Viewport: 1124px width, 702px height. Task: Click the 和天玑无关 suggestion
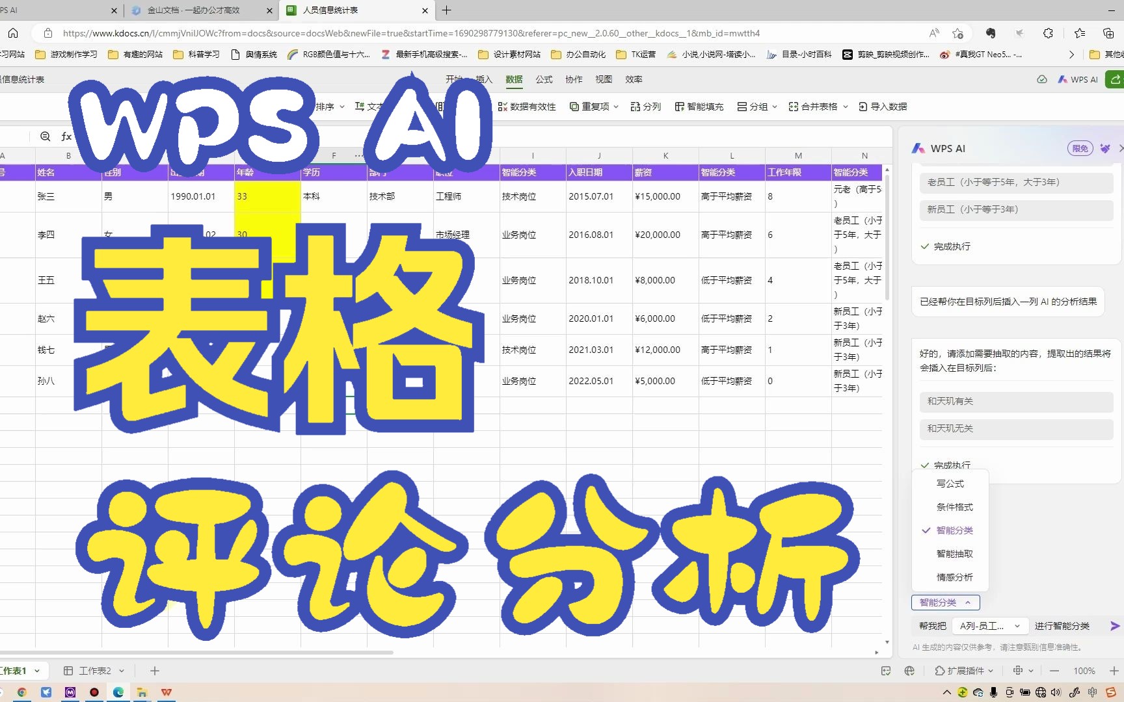(1016, 428)
